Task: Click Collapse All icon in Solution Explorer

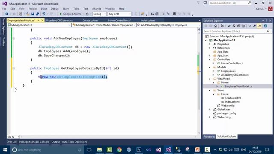Action: pos(239,26)
